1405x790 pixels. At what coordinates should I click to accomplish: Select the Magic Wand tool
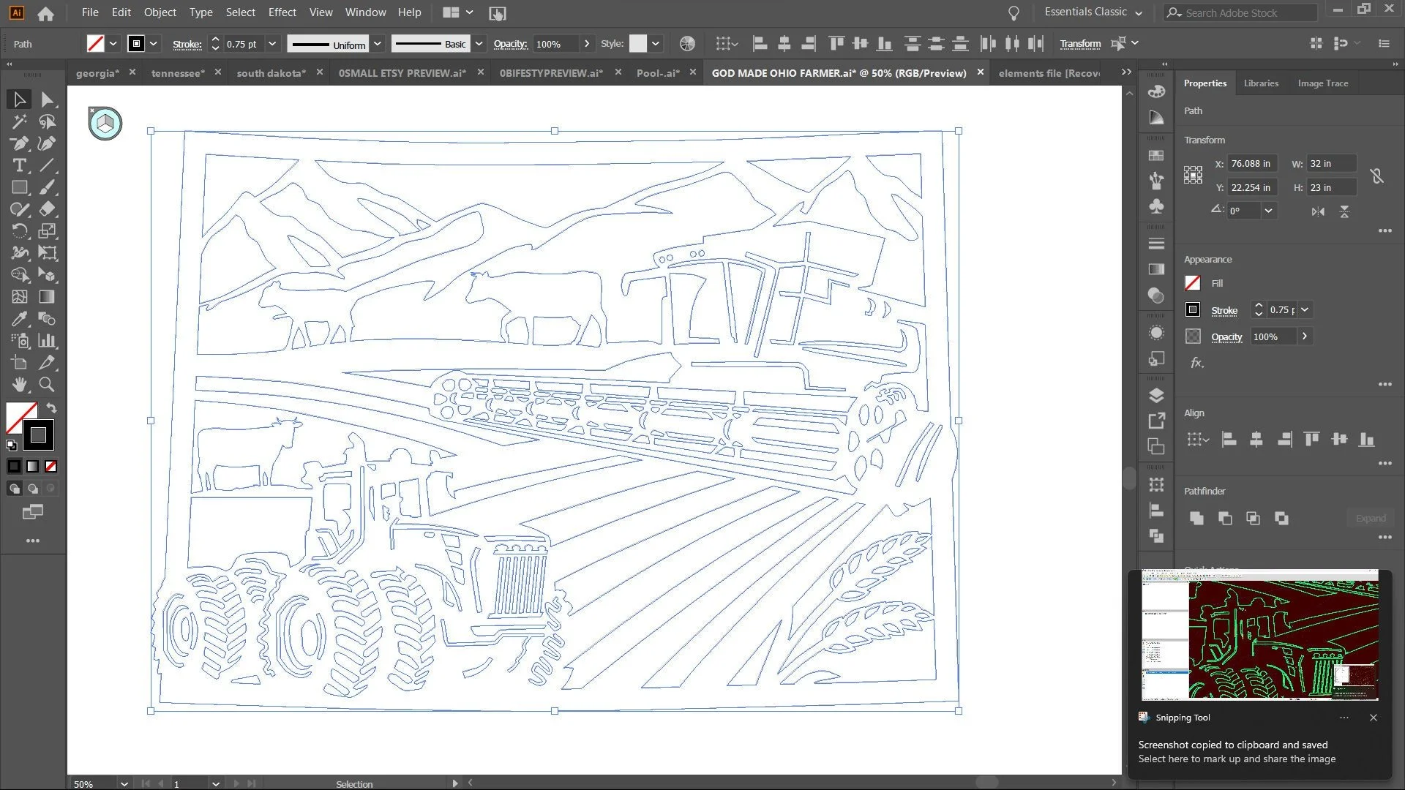tap(20, 121)
